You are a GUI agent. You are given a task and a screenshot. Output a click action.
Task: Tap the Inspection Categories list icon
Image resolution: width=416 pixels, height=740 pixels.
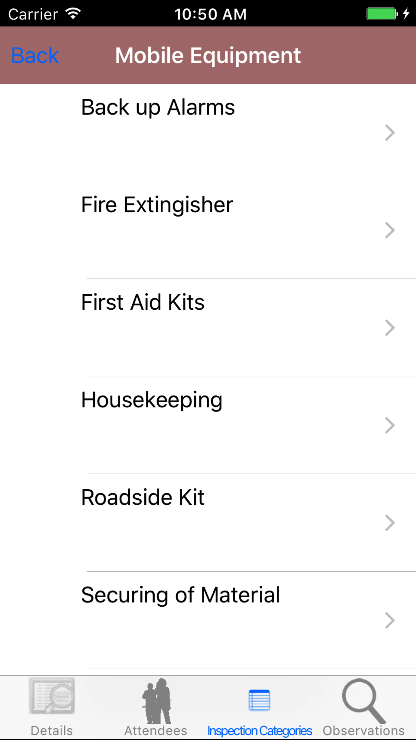tap(259, 700)
